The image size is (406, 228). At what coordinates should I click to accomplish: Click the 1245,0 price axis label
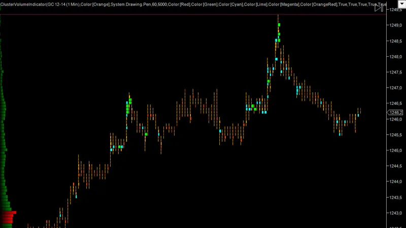click(x=396, y=150)
